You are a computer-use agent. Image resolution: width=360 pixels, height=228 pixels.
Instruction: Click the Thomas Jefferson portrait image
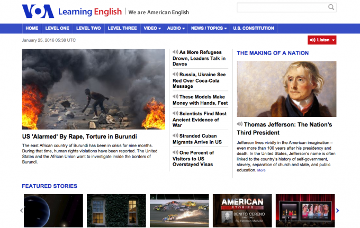tap(286, 89)
